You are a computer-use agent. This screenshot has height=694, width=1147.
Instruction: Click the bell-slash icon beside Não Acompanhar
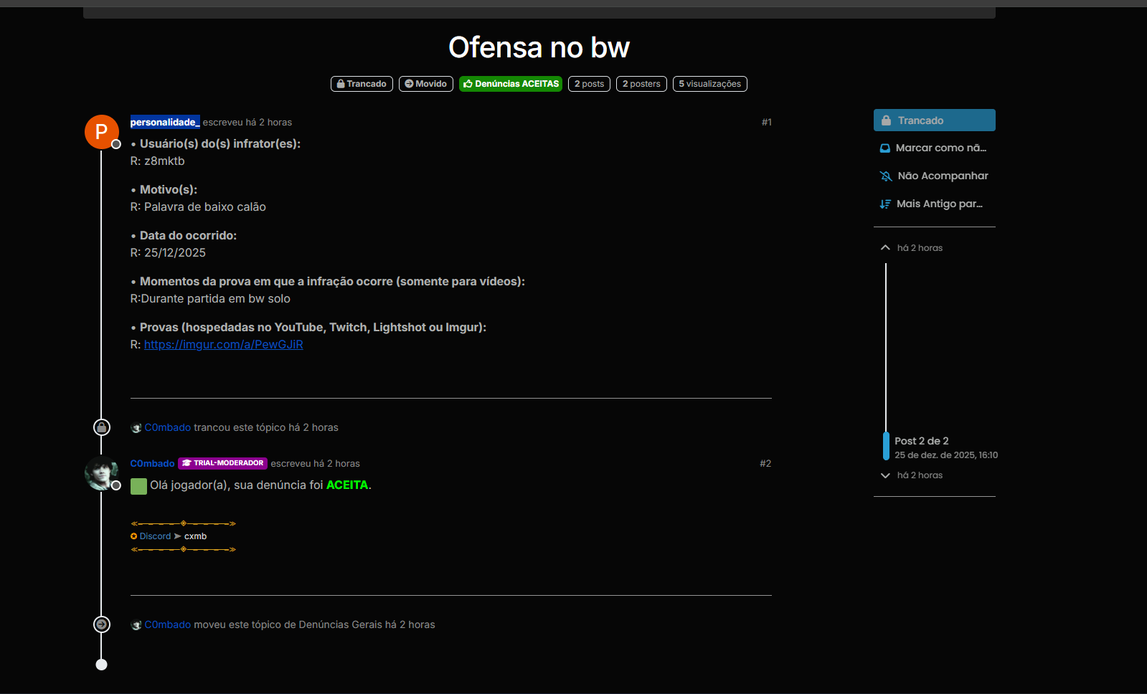[x=886, y=176]
